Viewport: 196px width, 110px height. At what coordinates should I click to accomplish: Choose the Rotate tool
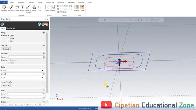(17, 8)
